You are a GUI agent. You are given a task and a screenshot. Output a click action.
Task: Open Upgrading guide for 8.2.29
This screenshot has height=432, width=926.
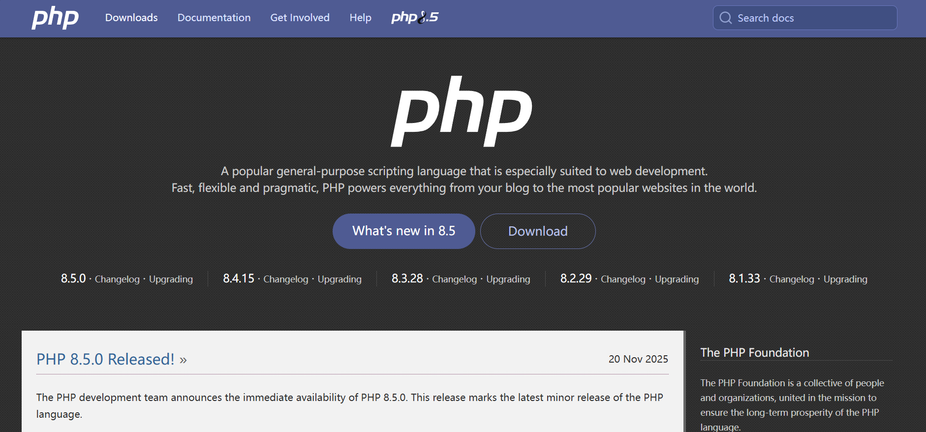click(677, 279)
